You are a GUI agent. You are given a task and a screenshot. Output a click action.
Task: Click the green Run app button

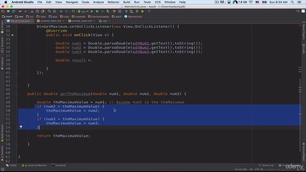point(92,11)
